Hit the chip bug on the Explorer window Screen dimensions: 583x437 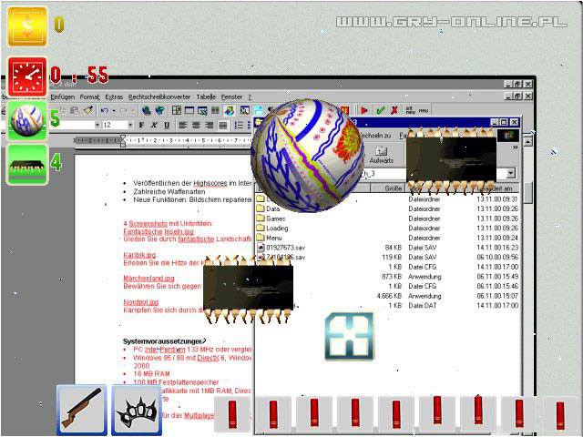click(452, 160)
